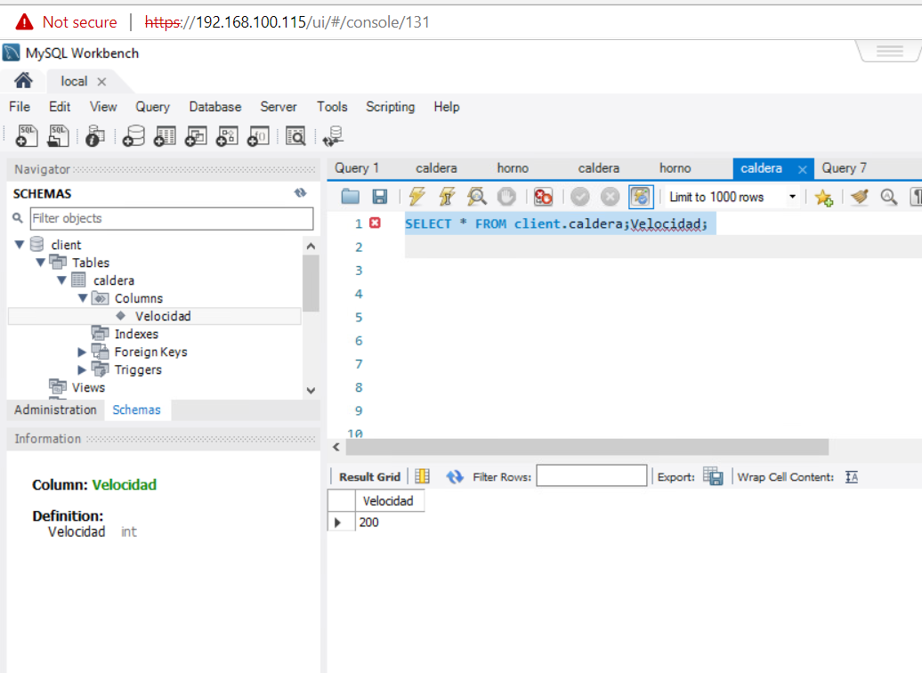
Task: Close the local connection tab
Action: click(x=101, y=82)
